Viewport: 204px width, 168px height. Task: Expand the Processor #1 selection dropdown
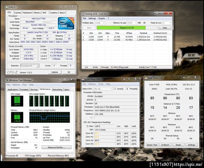point(37,66)
